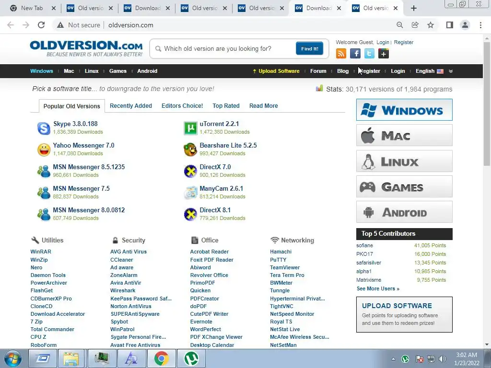The image size is (491, 368).
Task: Click the uTorrent 2.2.1 icon
Action: click(x=190, y=128)
